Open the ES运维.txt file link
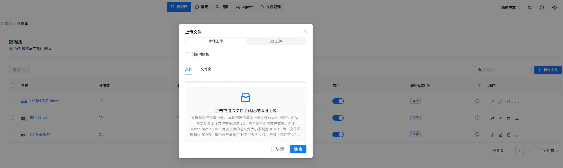The image size is (563, 168). (38, 118)
